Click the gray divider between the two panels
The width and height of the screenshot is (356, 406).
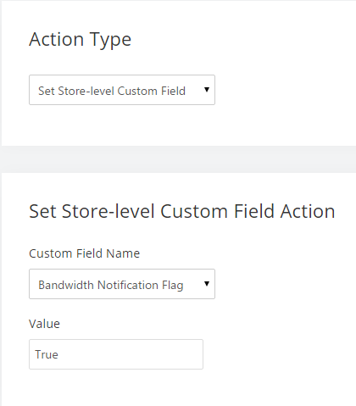[178, 159]
